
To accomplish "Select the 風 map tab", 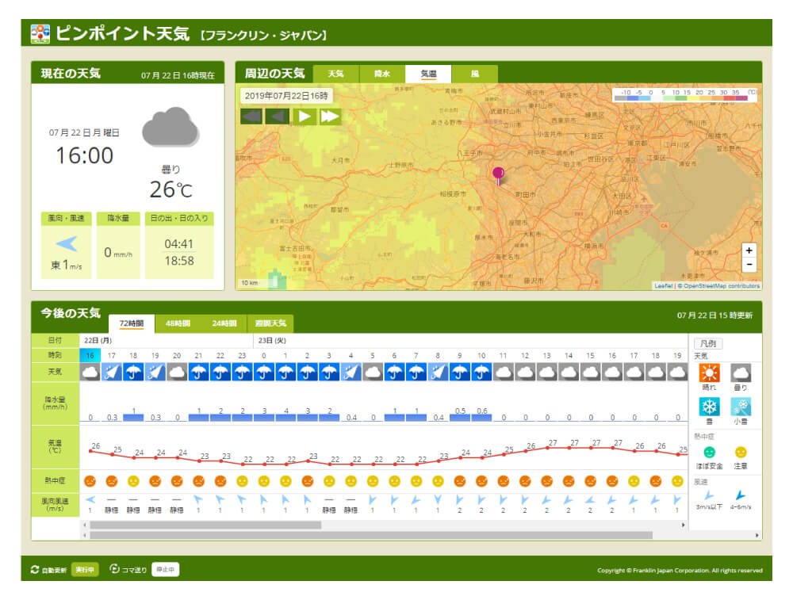I will (475, 74).
